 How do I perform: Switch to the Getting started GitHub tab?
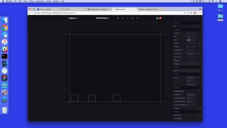point(99,9)
